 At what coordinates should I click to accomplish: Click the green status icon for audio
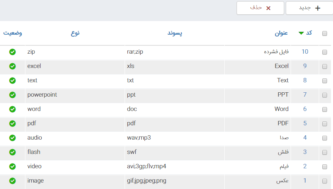pyautogui.click(x=12, y=138)
